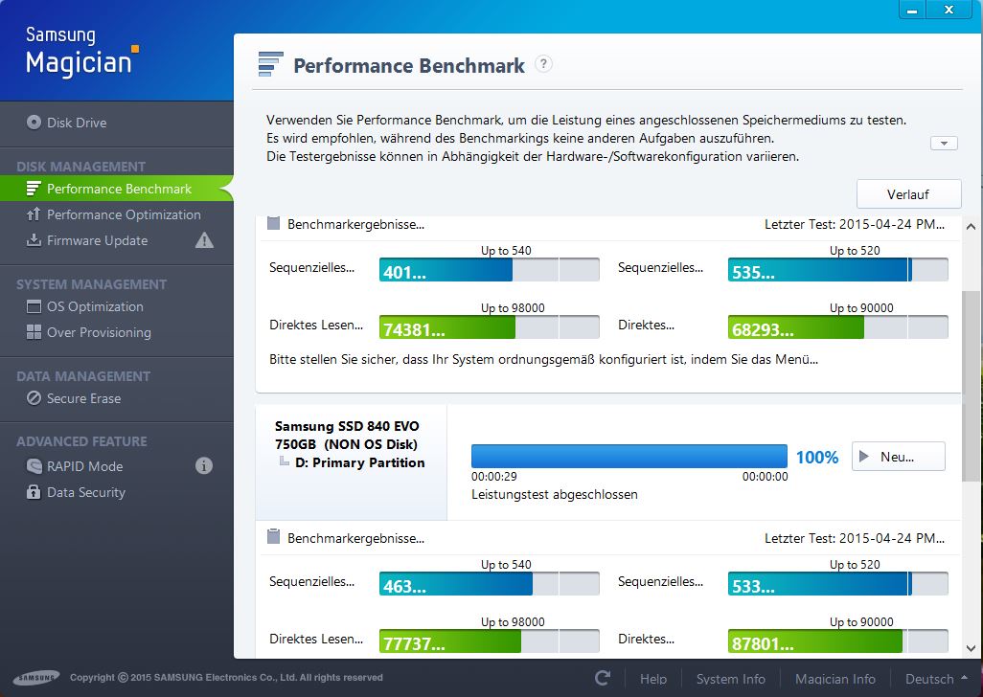Open Help in footer
The height and width of the screenshot is (697, 983).
[653, 679]
